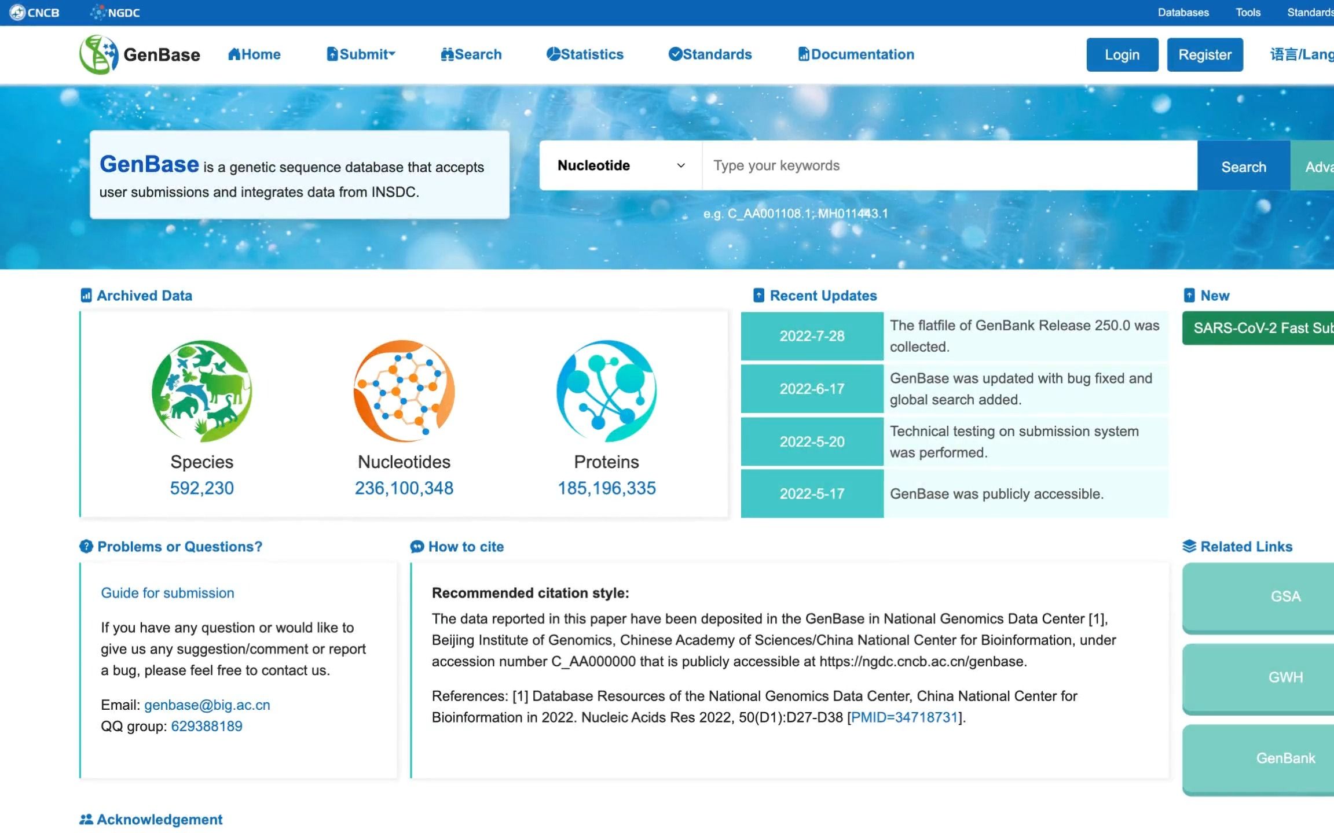Click the 'Acknowledgement' heading
The width and height of the screenshot is (1334, 833).
[x=159, y=820]
